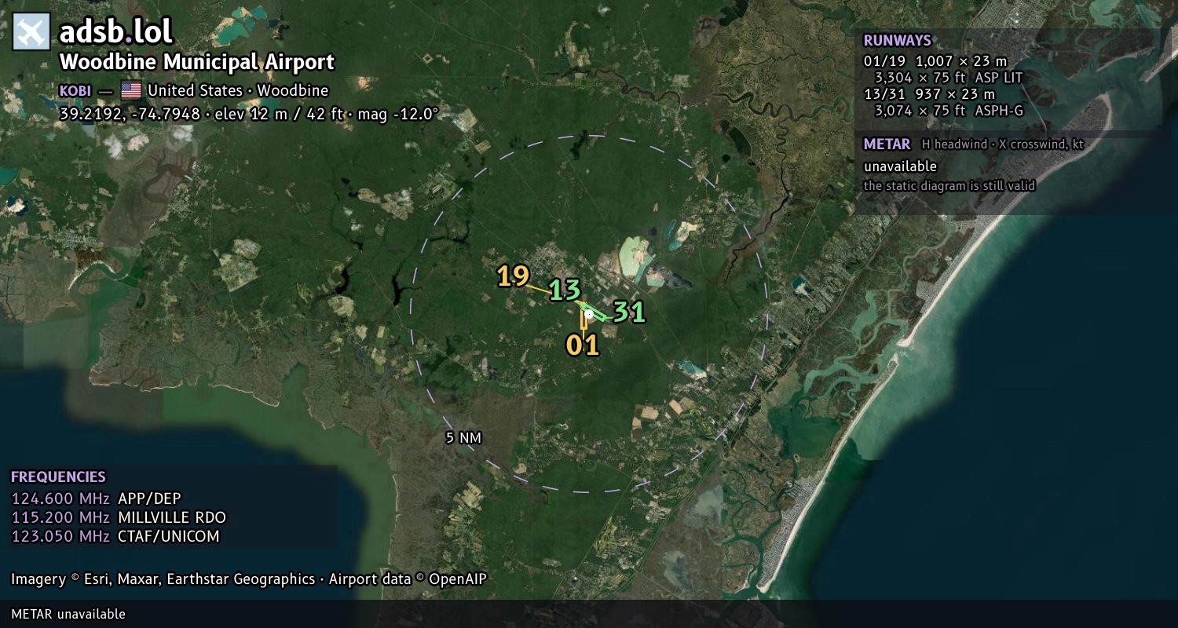Viewport: 1178px width, 628px height.
Task: Click the 'H headwind · X crosswind, kt' legend
Action: [1003, 144]
